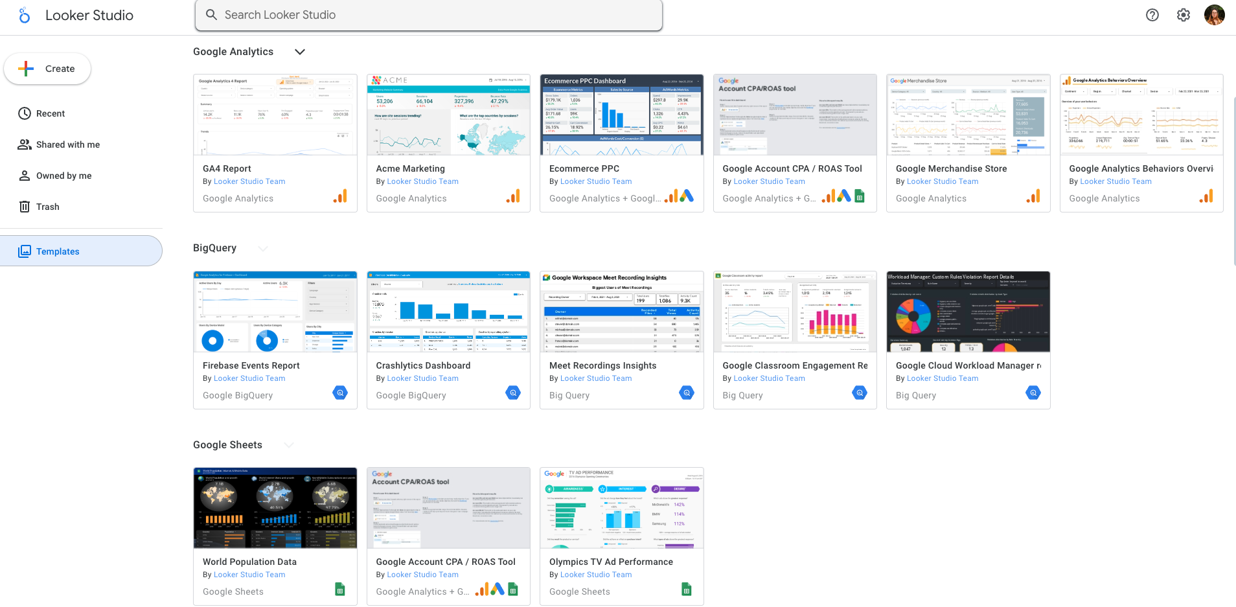Screen dimensions: 1236x607
Task: Open the Crashlytics Dashboard template thumbnail
Action: coord(448,312)
